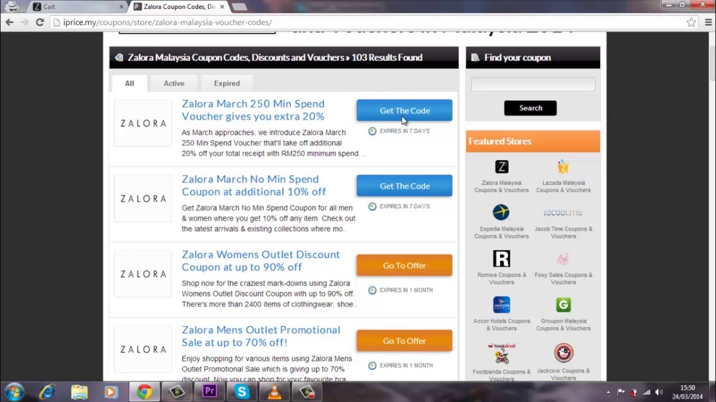Open 'Romwe Coupons & Vouchers' text link

(x=502, y=279)
